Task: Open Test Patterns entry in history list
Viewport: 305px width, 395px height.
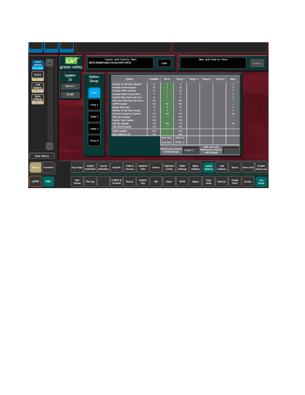Action: point(38,88)
